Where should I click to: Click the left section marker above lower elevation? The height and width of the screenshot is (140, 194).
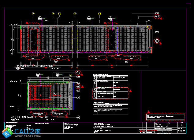coord(38,74)
